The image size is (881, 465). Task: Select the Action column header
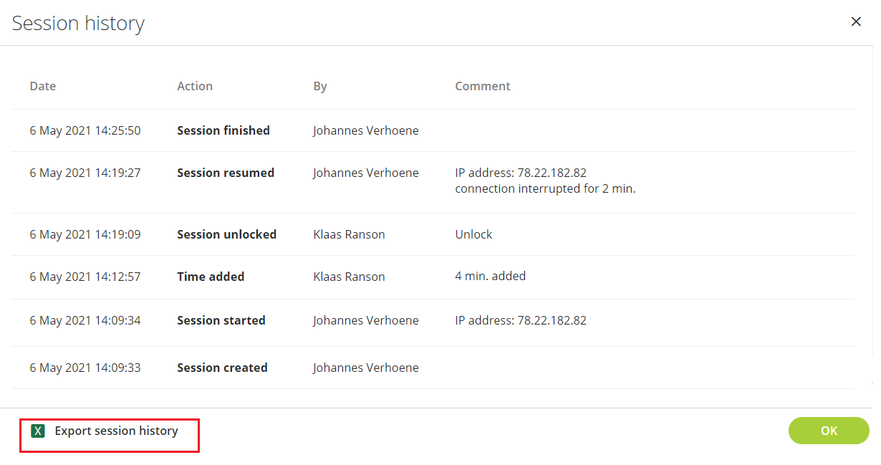(x=195, y=86)
